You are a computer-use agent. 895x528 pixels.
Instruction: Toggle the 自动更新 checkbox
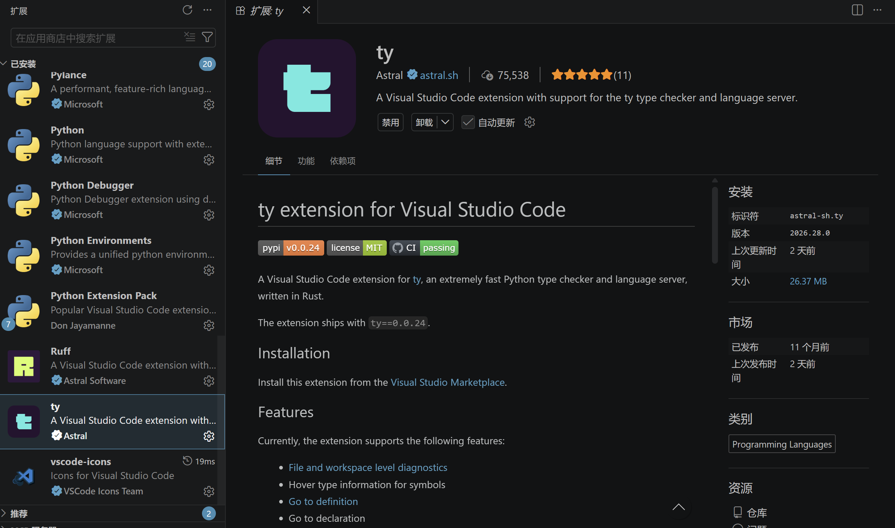tap(468, 122)
